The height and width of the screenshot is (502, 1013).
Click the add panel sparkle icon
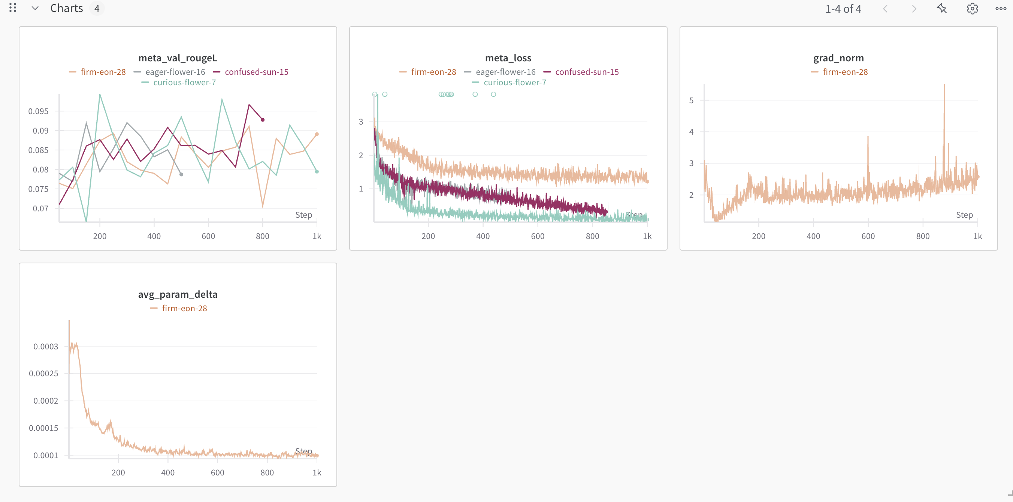point(942,8)
